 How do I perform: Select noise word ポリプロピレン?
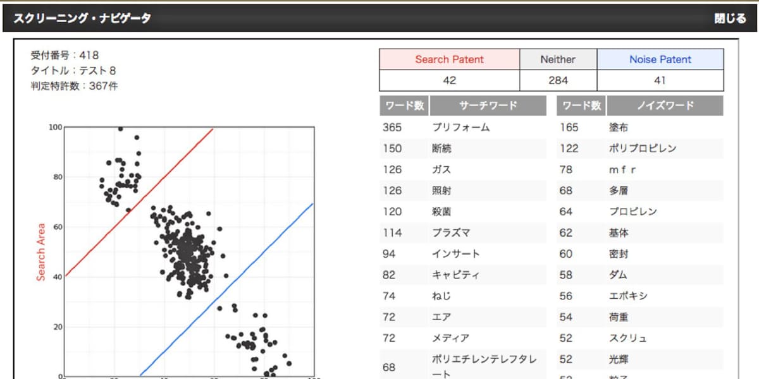(643, 148)
